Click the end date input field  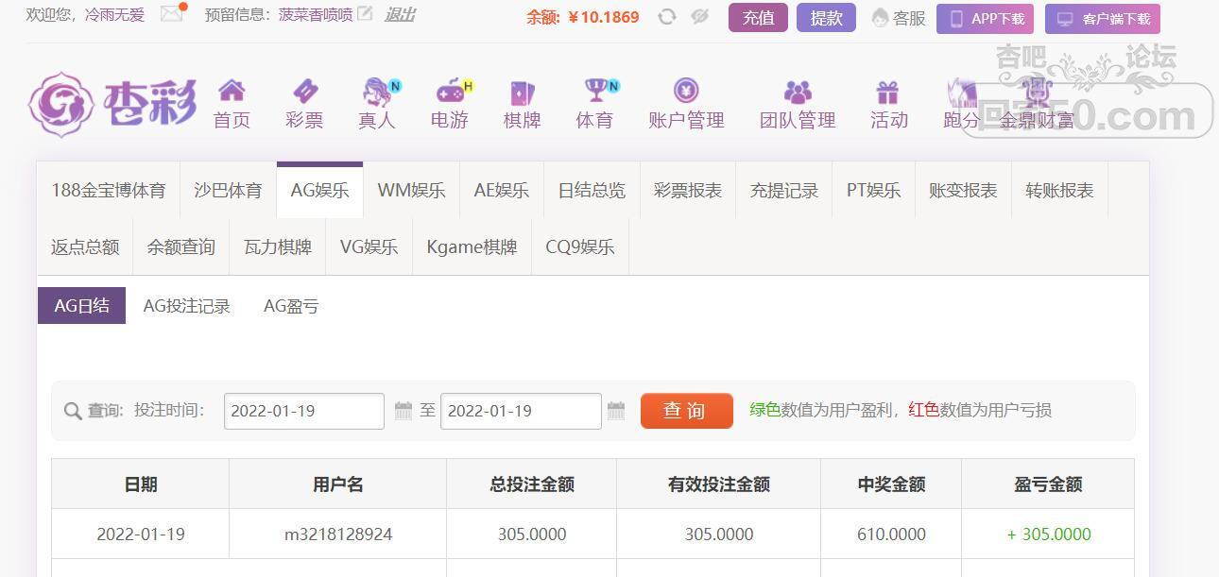(521, 411)
